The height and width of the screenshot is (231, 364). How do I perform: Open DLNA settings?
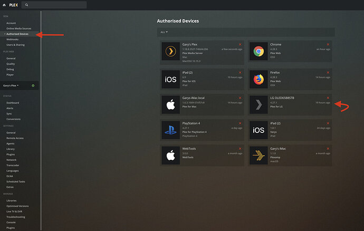[x=9, y=176]
